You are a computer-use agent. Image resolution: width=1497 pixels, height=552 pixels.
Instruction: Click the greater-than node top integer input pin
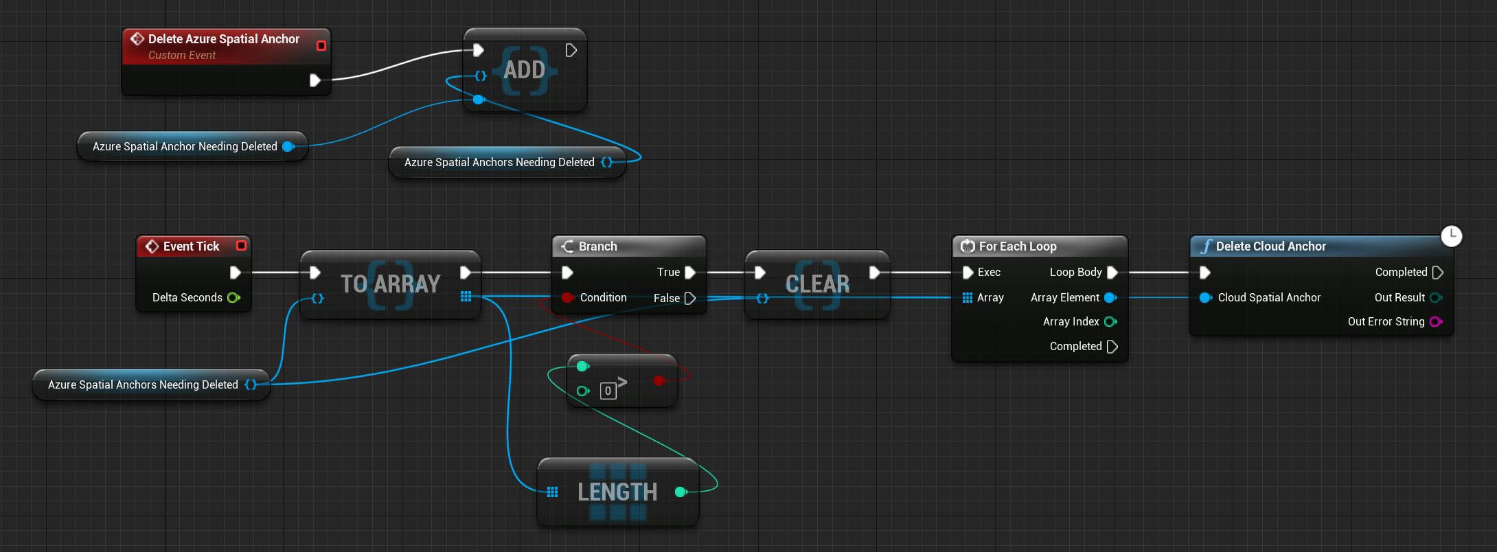pos(582,366)
